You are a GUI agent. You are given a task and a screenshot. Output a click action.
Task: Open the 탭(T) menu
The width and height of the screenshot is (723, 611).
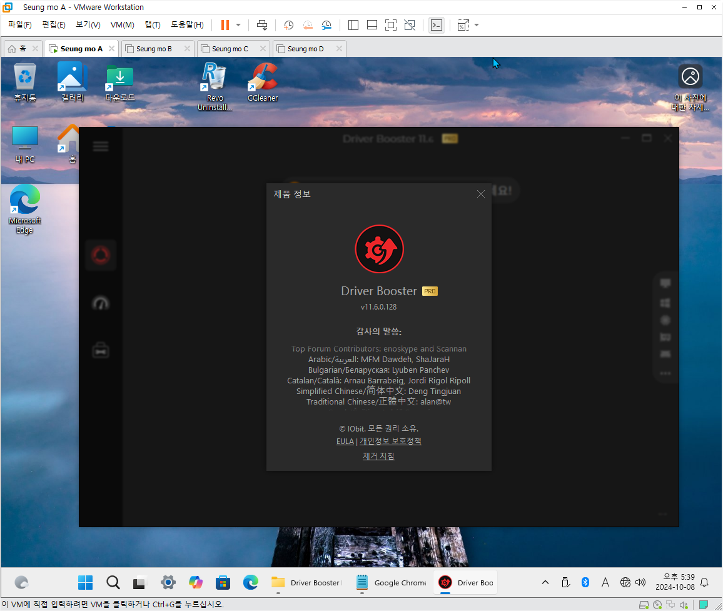153,25
